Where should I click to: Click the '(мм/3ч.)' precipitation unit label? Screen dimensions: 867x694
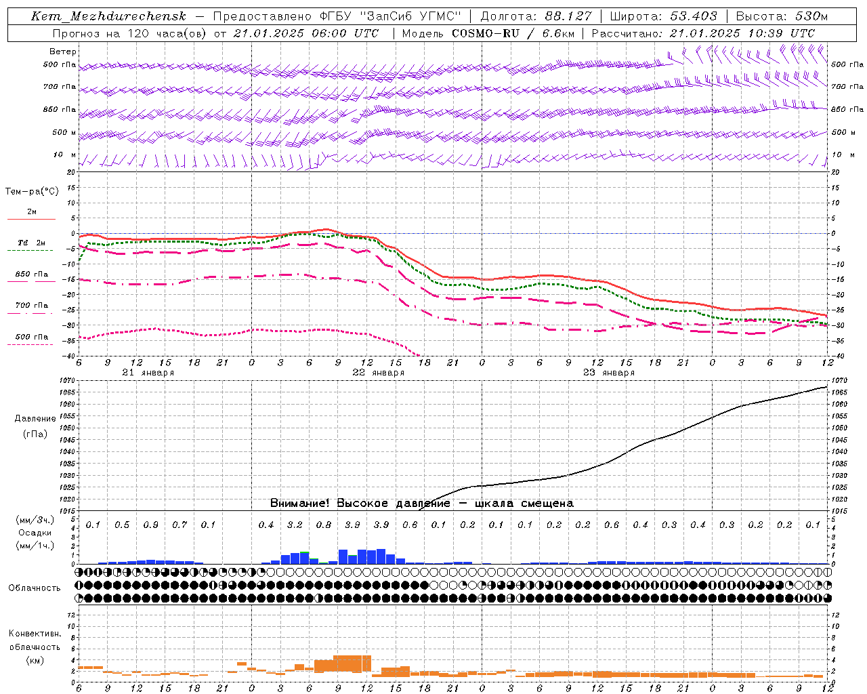pos(35,520)
